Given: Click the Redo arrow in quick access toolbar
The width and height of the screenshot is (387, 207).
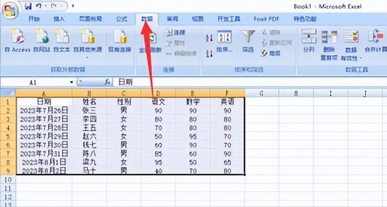Looking at the screenshot, I should (x=54, y=6).
